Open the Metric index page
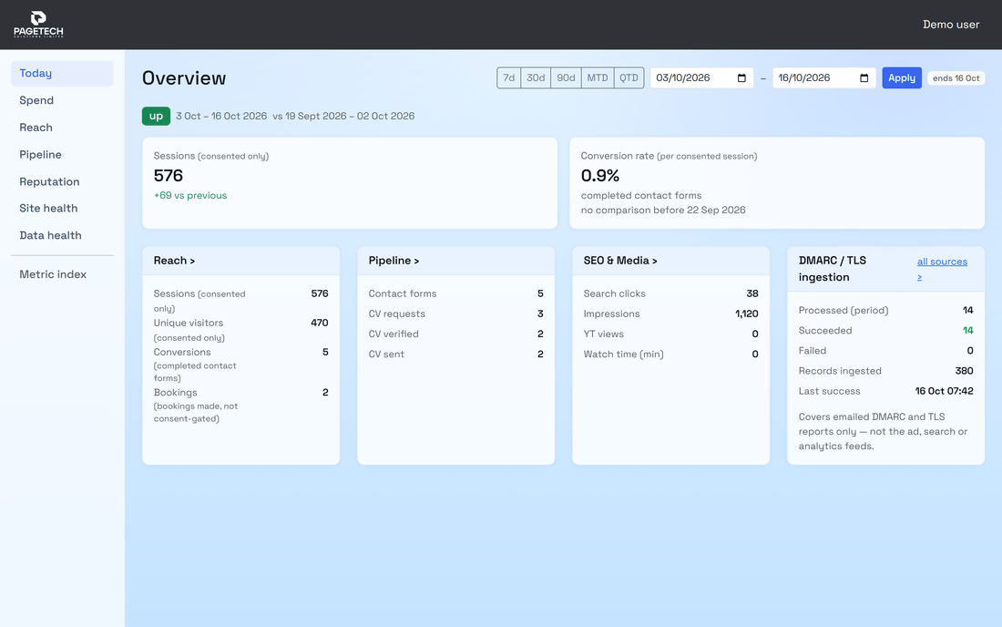The width and height of the screenshot is (1002, 627). [62, 274]
